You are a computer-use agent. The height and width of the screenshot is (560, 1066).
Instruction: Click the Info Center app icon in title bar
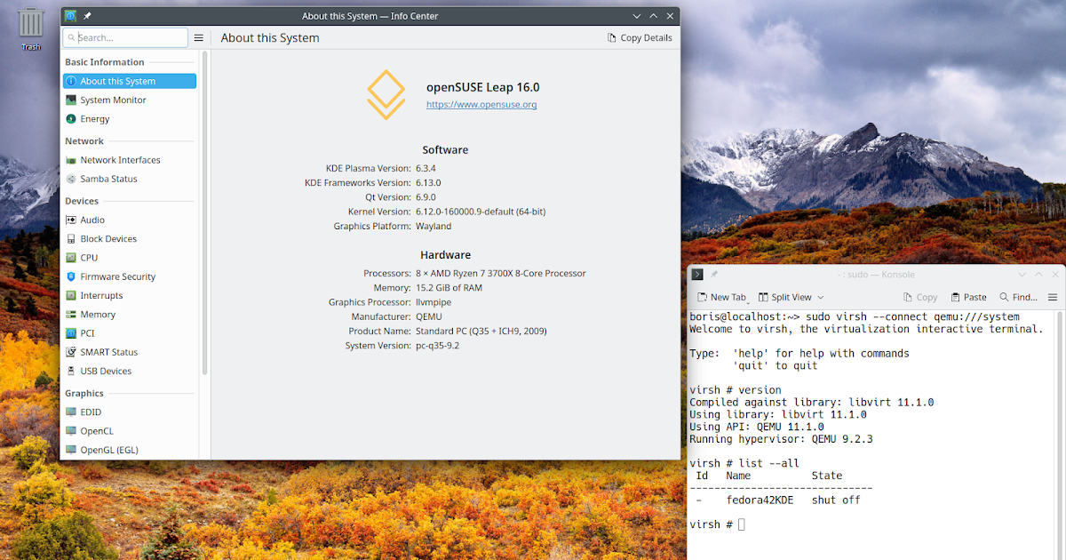click(71, 16)
